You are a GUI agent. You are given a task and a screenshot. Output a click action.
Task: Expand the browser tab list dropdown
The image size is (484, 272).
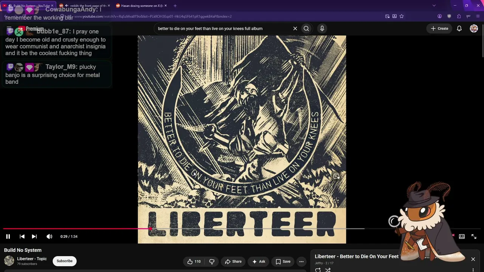tap(434, 6)
